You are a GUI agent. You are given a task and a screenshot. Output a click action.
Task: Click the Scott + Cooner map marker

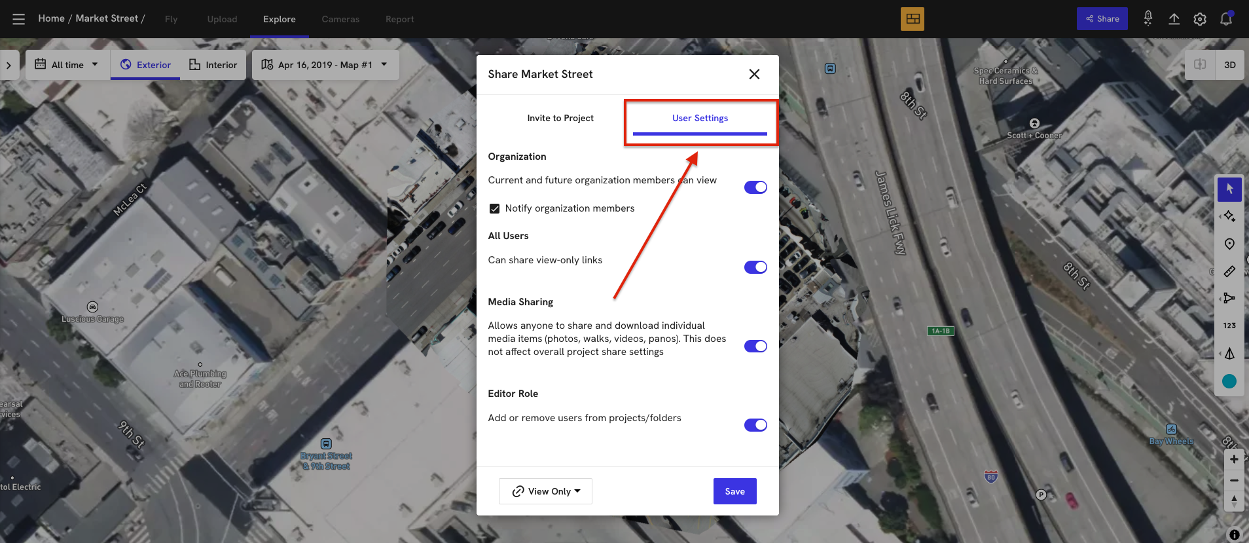pyautogui.click(x=1034, y=123)
